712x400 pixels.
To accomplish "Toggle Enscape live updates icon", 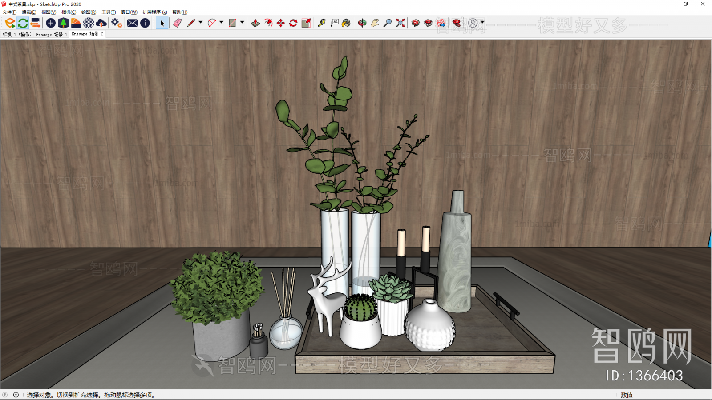I will click(23, 23).
